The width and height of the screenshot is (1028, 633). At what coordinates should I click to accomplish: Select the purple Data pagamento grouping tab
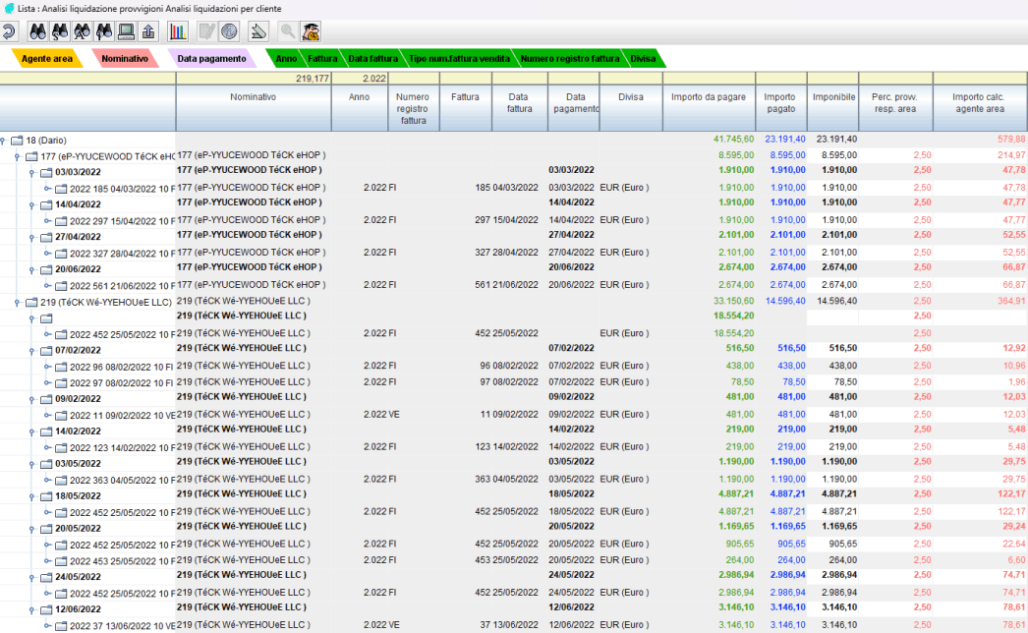(x=211, y=59)
